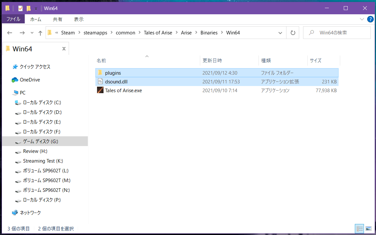Open Review (H:) drive

tap(35, 151)
